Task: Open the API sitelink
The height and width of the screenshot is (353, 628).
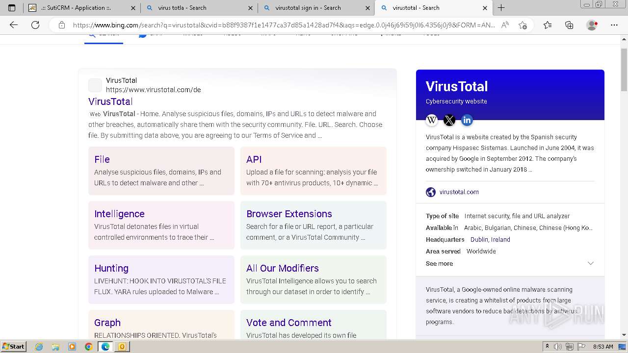Action: pos(254,159)
